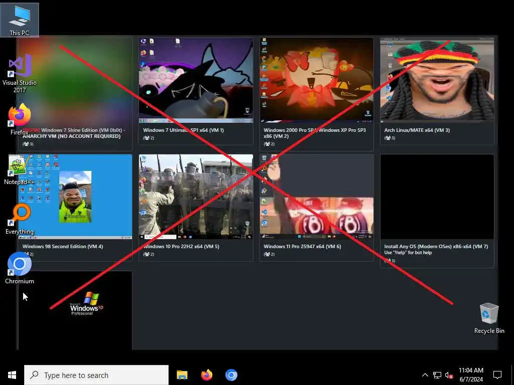Open the Windows 2000 Pro / XP Pro (VM 2) thumbnail
514x385 pixels.
pos(317,80)
